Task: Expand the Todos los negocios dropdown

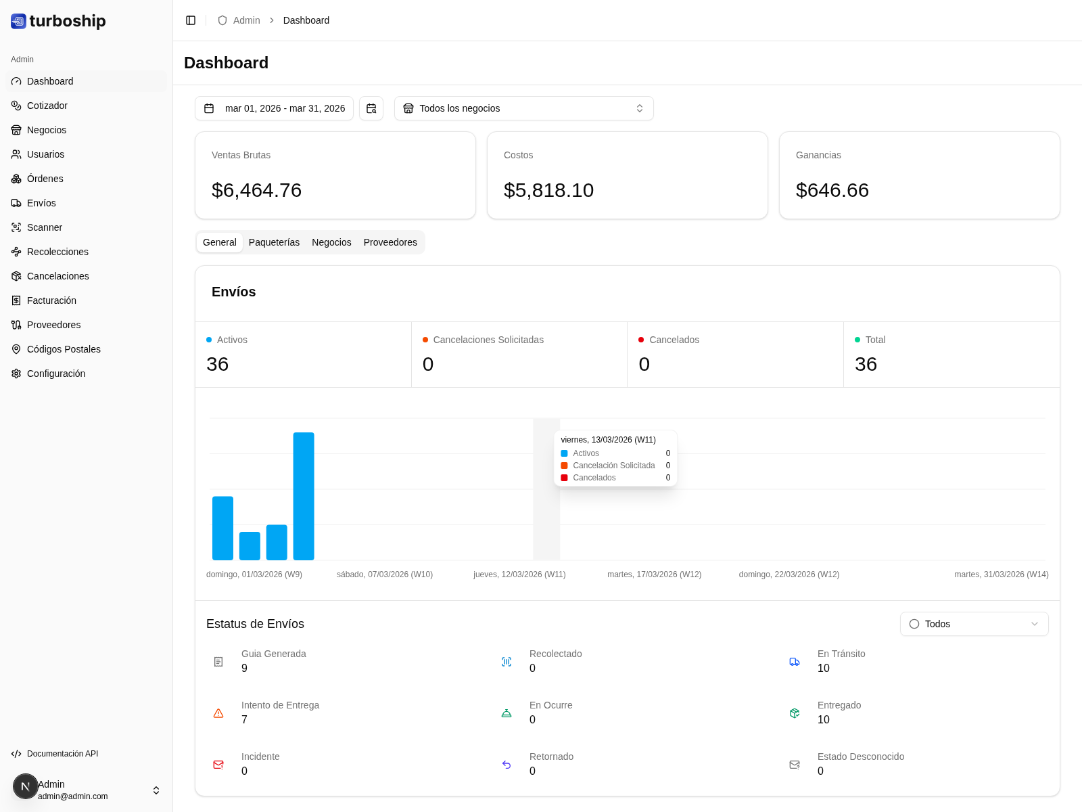Action: coord(523,108)
